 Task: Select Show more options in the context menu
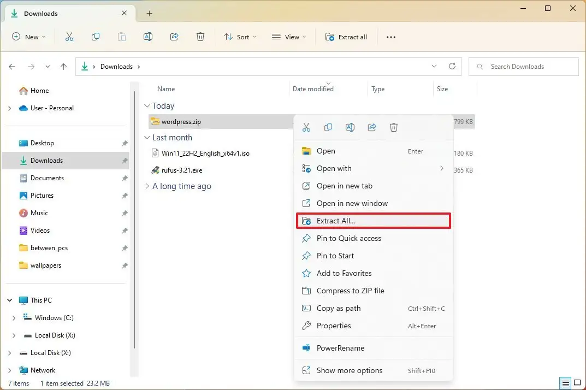[x=350, y=370]
